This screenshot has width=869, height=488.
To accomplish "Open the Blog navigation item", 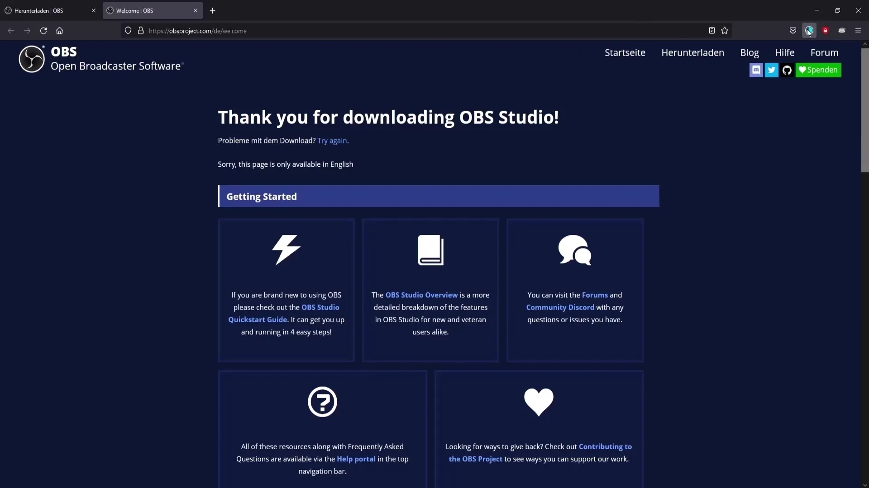I will coord(750,53).
